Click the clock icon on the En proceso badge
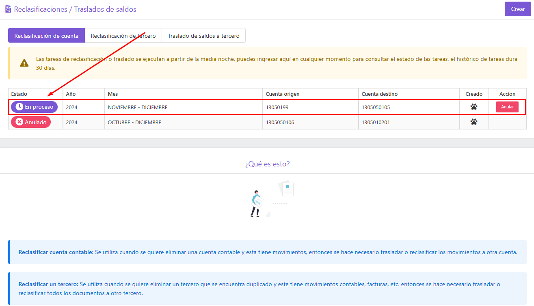534x306 pixels. click(19, 107)
